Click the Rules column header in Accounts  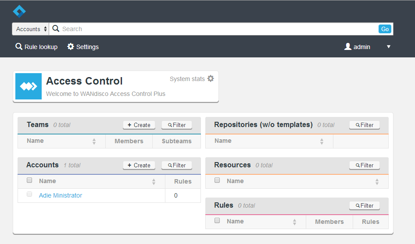(x=182, y=181)
